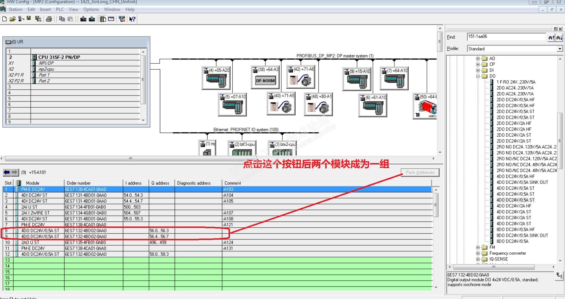Select the 4DO DC24V/0,5A SINK OUT catalog entry

522,182
